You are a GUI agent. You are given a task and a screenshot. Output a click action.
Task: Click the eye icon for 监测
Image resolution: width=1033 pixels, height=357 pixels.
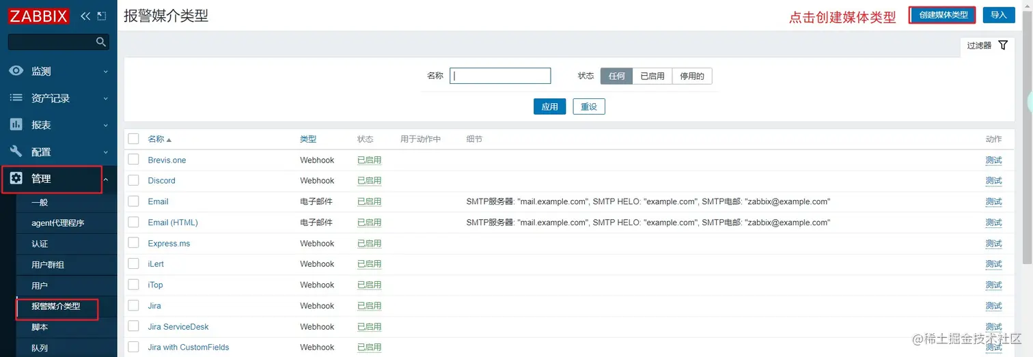click(x=16, y=71)
